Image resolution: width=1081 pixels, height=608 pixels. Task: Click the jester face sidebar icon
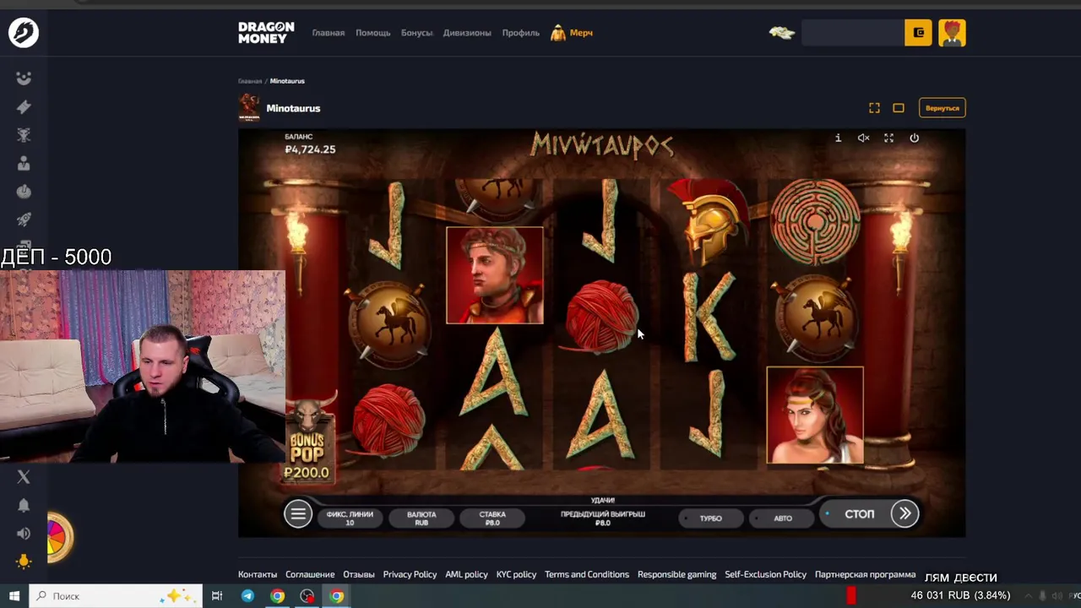[24, 79]
